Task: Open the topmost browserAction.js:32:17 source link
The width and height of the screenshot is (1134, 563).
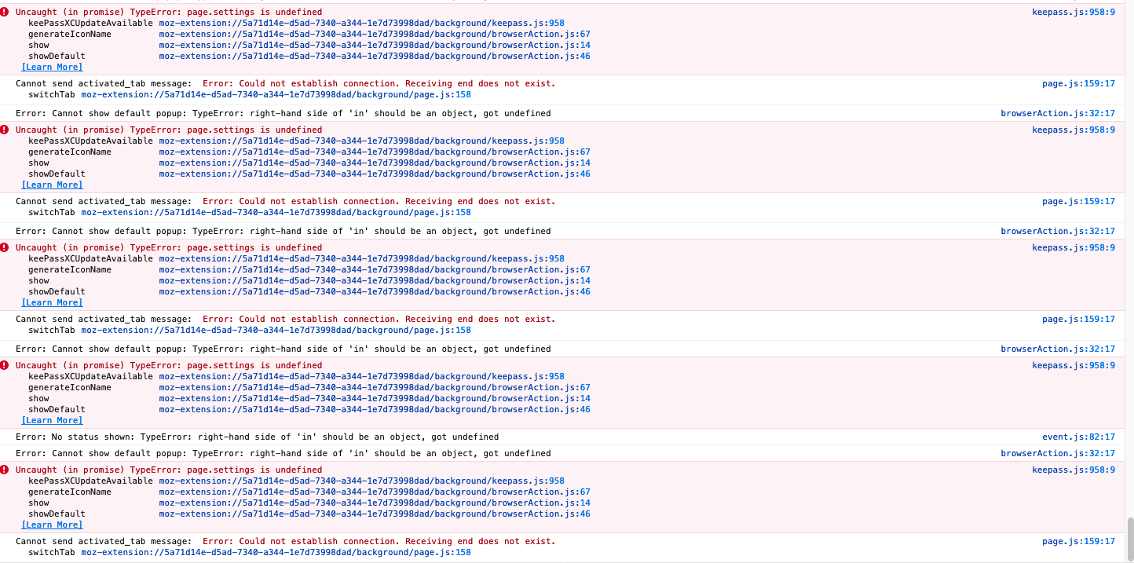Action: (x=1058, y=113)
